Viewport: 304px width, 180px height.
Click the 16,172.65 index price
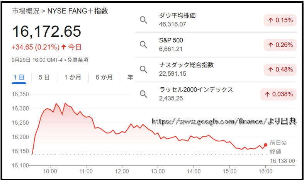pos(47,32)
